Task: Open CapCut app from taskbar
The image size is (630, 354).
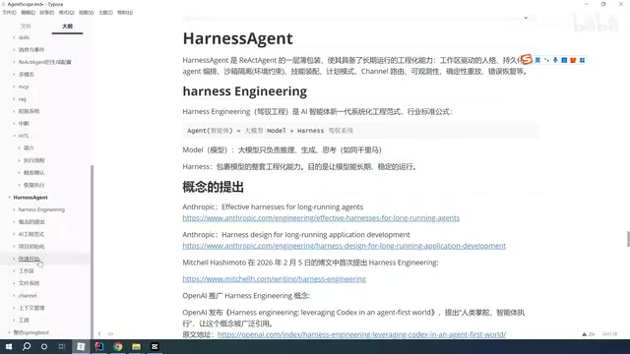Action: pos(155,346)
